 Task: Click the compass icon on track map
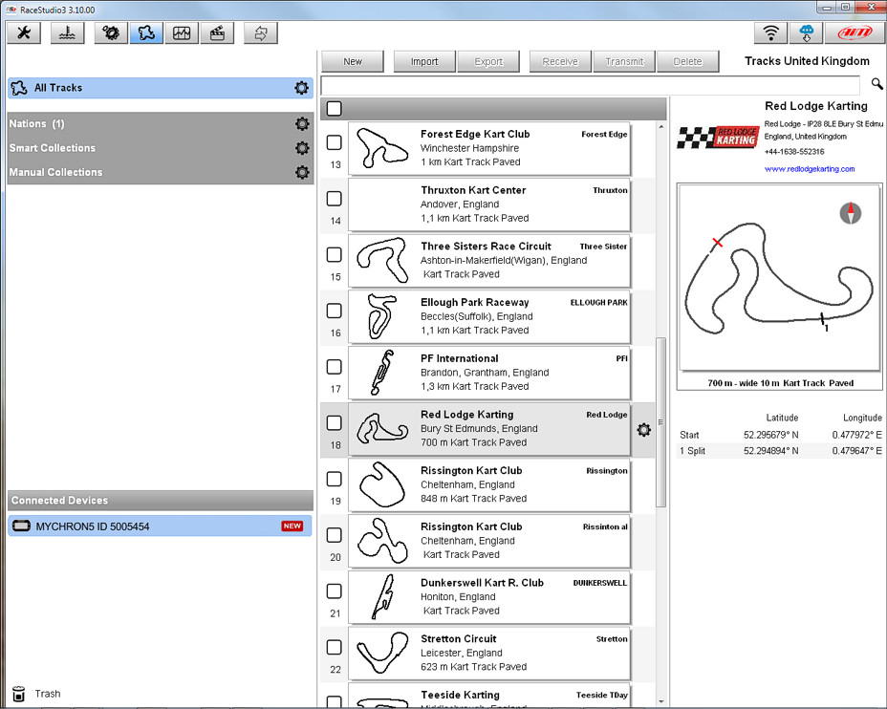click(x=851, y=212)
